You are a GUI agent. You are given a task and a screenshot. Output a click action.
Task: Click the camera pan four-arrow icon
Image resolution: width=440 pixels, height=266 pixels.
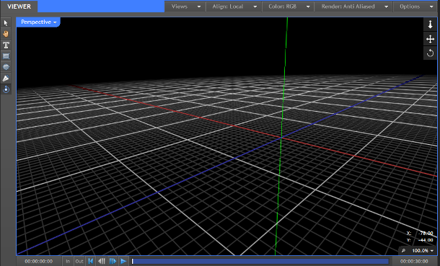tap(430, 39)
